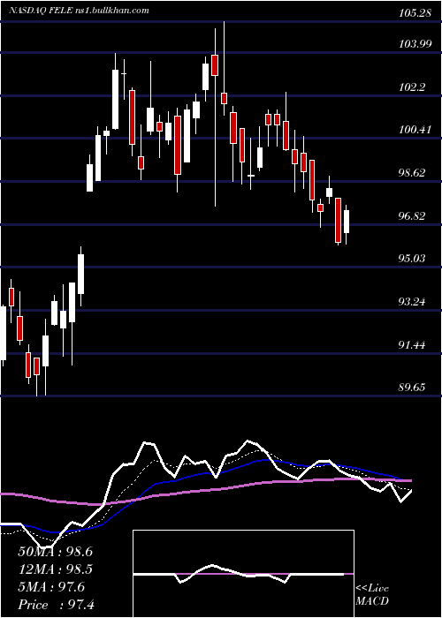Click the last white candlestick near 96.82
This screenshot has height=618, width=442.
coord(347,222)
